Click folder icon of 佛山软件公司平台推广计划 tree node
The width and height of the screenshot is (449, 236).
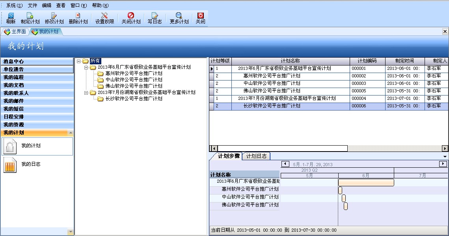click(x=100, y=86)
